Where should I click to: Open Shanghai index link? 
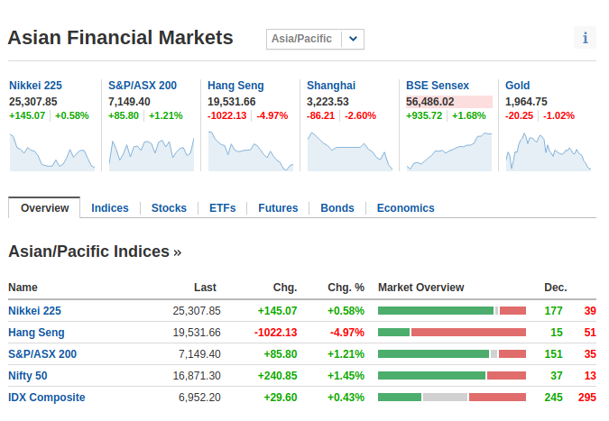[x=331, y=86]
